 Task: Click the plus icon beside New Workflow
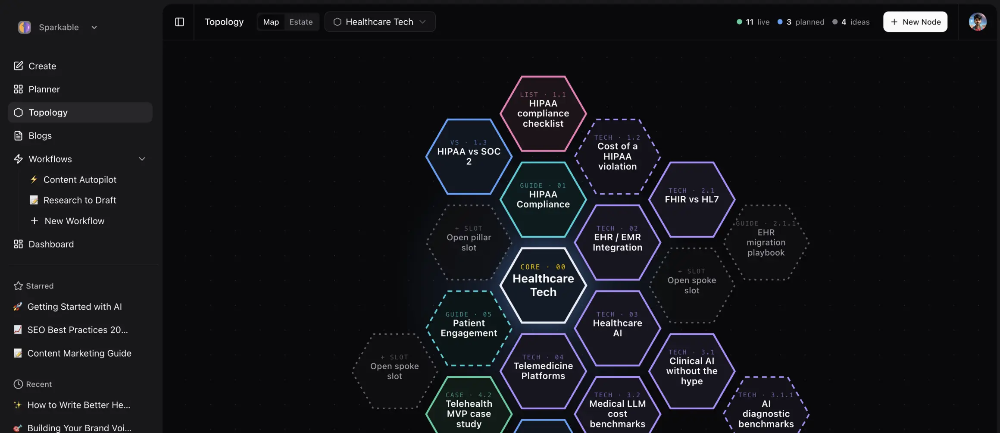click(x=34, y=221)
